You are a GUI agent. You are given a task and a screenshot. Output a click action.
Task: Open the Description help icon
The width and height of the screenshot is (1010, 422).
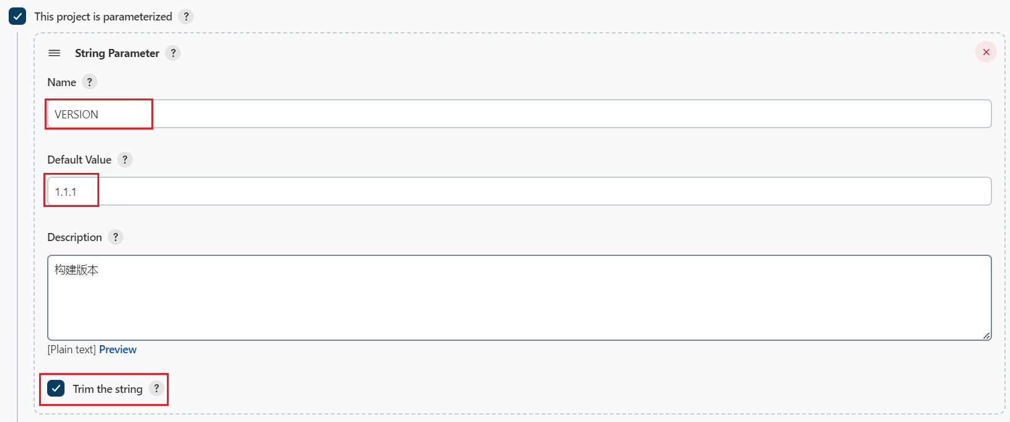click(x=115, y=237)
